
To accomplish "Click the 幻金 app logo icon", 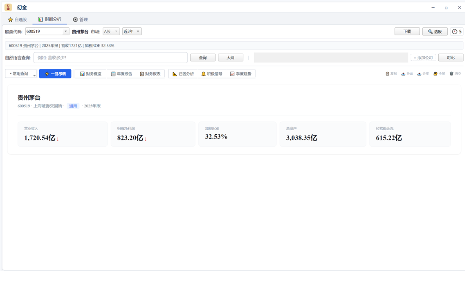I will click(x=8, y=7).
